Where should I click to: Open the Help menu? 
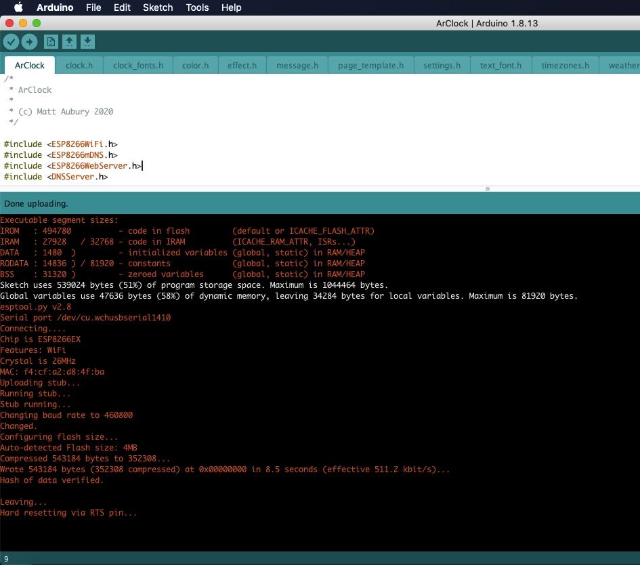(231, 7)
